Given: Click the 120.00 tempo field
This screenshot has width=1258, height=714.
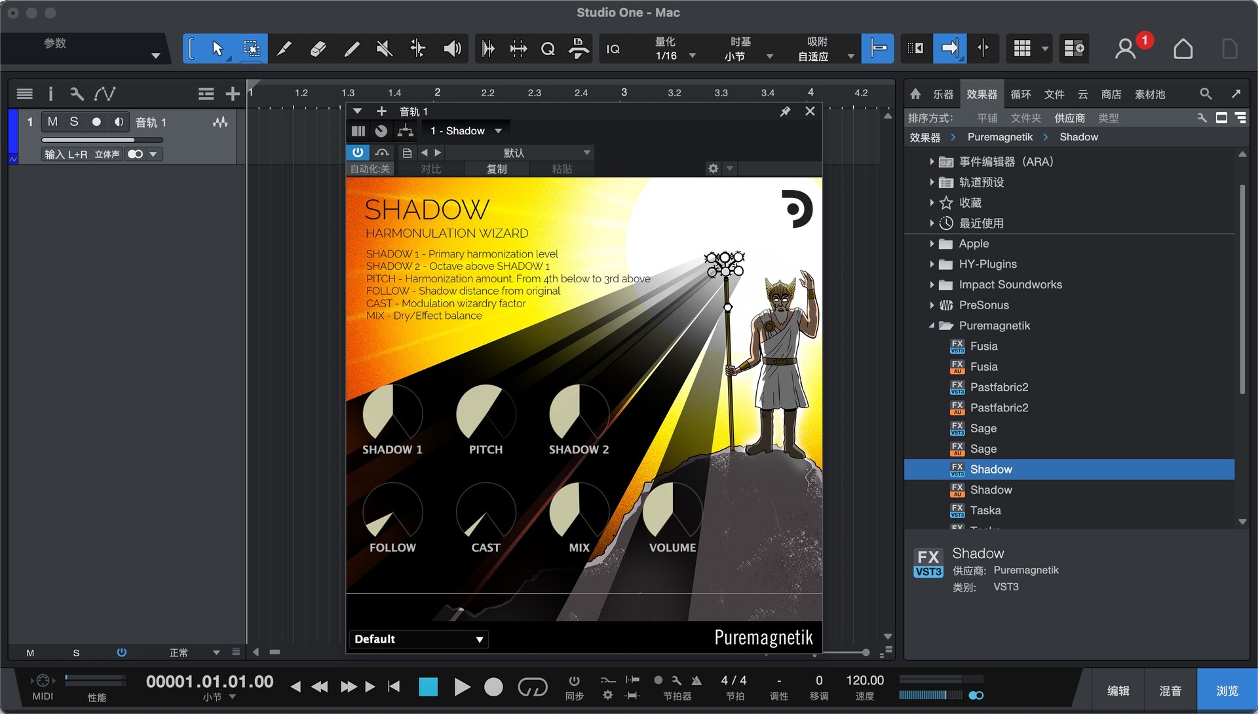Looking at the screenshot, I should (865, 681).
